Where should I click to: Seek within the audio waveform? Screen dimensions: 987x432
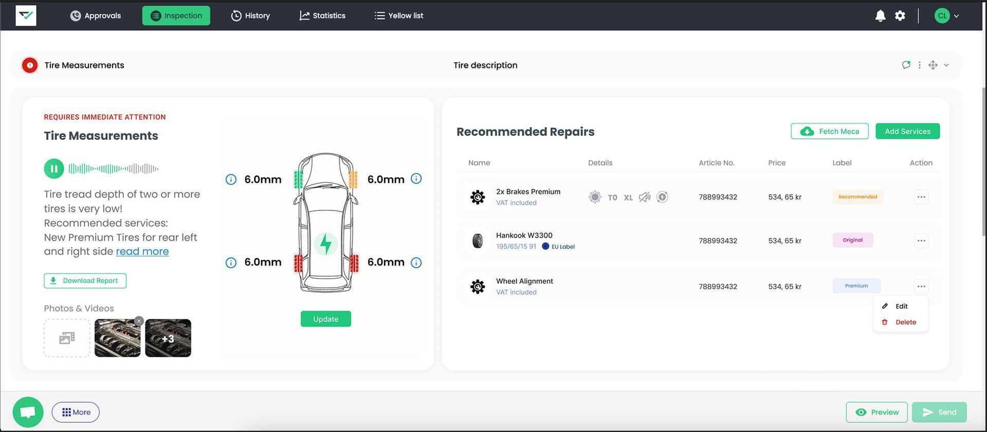pos(113,169)
